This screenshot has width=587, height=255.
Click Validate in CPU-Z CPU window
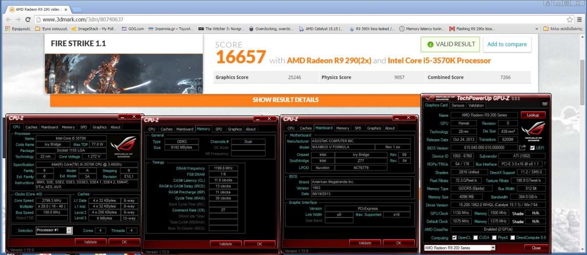90,242
